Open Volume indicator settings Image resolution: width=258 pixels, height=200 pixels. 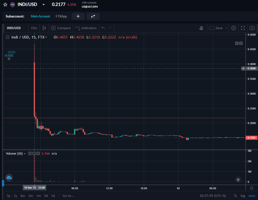(x=34, y=154)
